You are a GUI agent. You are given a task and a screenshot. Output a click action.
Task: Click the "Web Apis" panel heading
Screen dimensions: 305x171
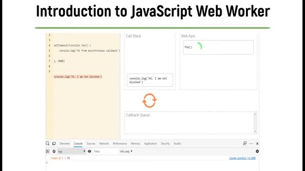pos(188,36)
